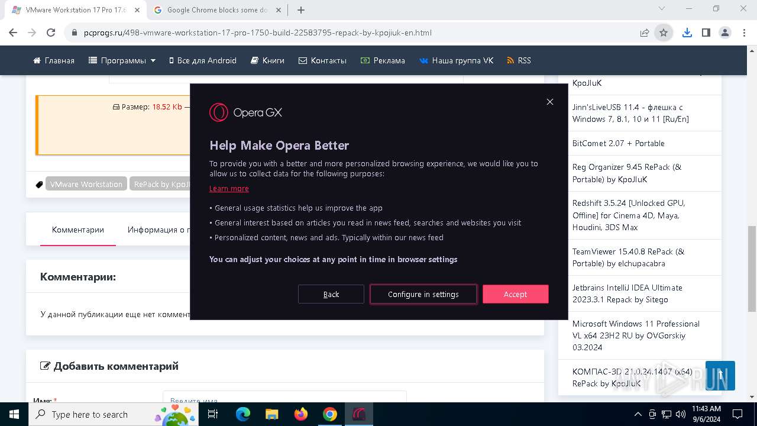
Task: Open TeamViewer 15.40.8 RePack link
Action: point(628,257)
